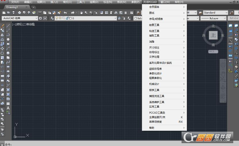This screenshot has width=239, height=146.
Task: Click the Redo arrow icon
Action: 73,13
